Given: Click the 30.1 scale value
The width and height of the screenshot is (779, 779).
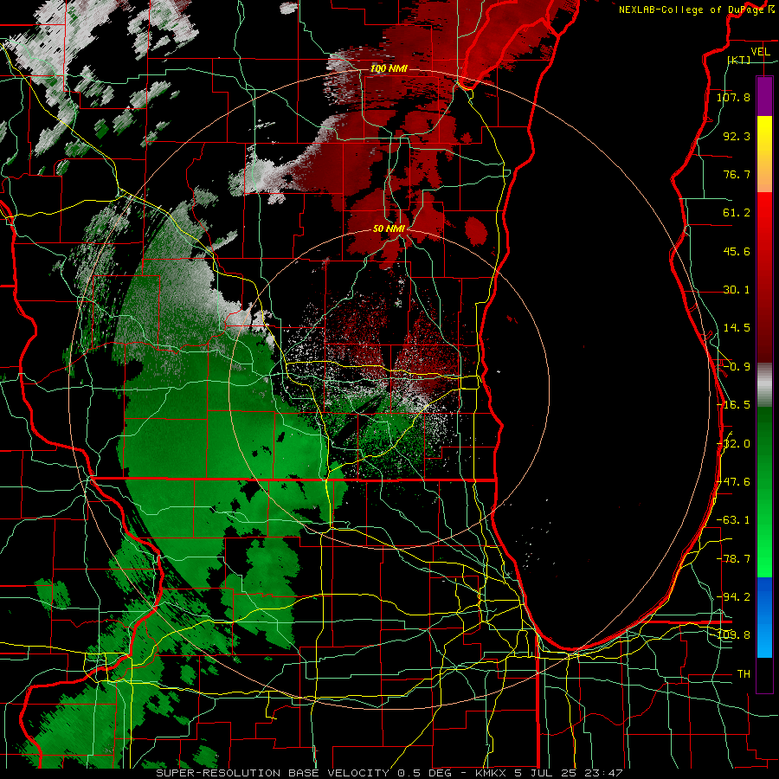Looking at the screenshot, I should (737, 290).
